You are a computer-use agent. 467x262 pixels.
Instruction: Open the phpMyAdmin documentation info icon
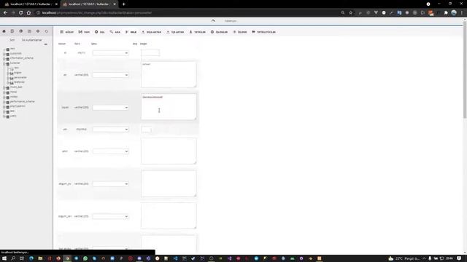pyautogui.click(x=21, y=31)
